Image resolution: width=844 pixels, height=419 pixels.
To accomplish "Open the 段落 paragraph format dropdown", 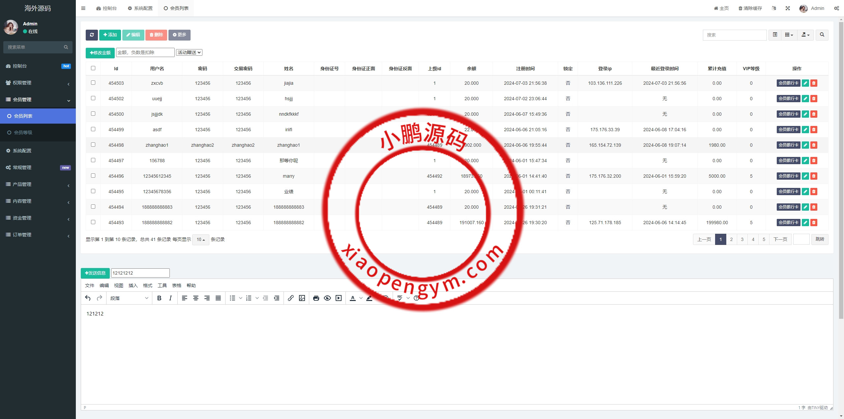I will tap(129, 298).
